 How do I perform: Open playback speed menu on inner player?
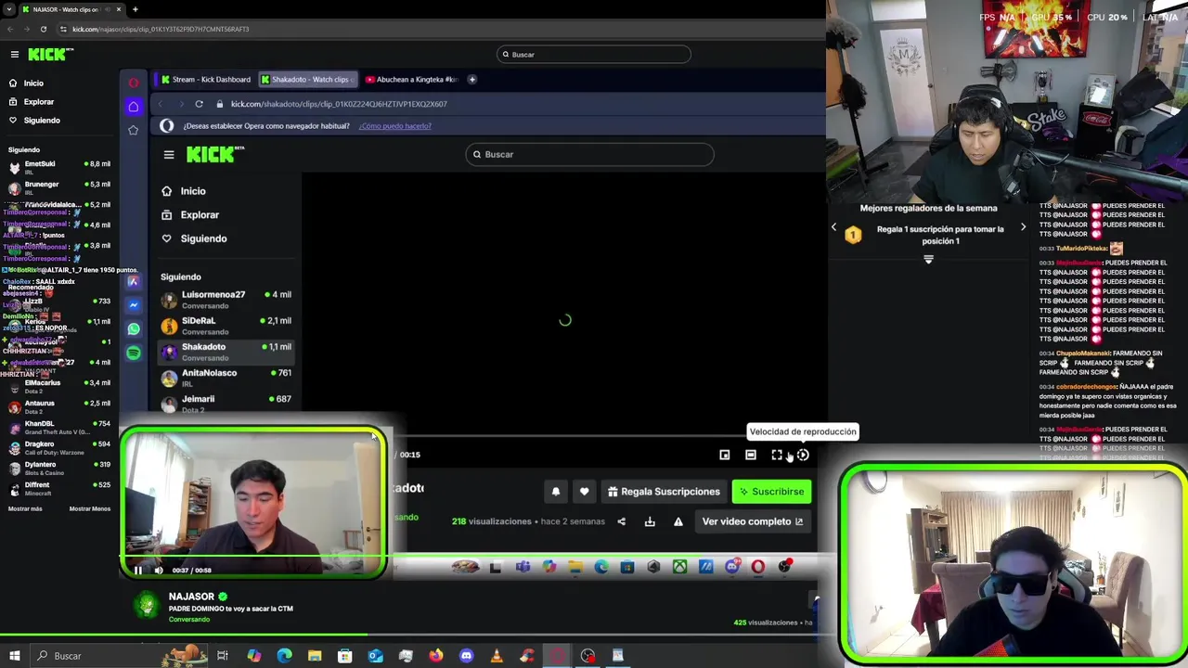[803, 456]
